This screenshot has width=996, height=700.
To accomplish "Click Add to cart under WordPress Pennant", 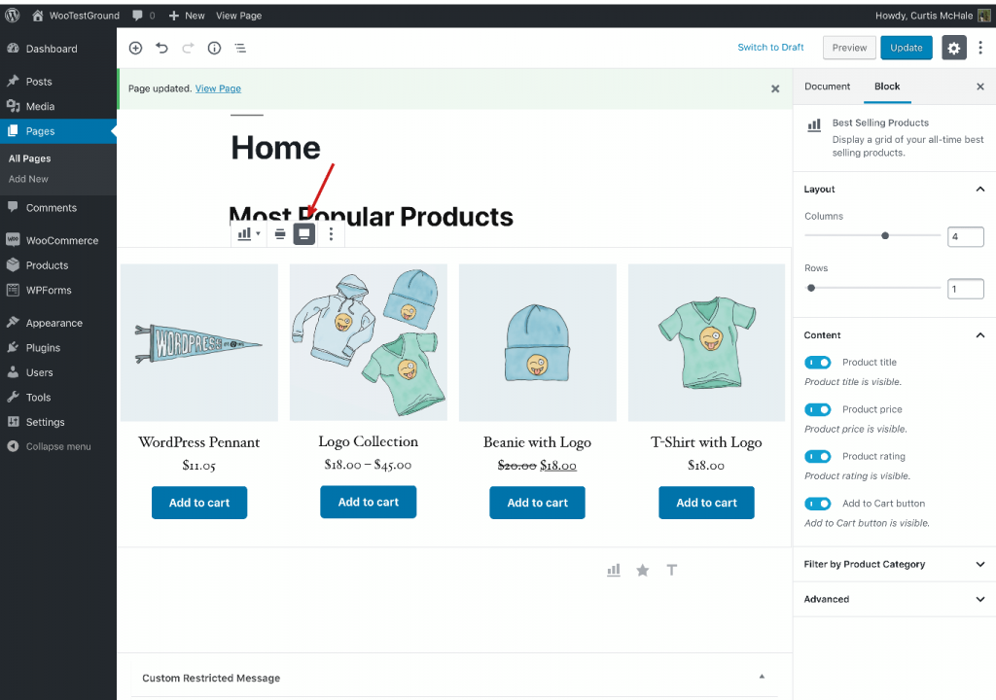I will coord(199,503).
